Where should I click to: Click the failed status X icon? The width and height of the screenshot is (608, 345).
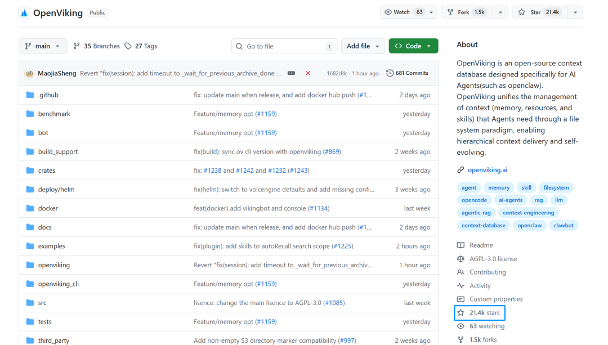pos(308,73)
